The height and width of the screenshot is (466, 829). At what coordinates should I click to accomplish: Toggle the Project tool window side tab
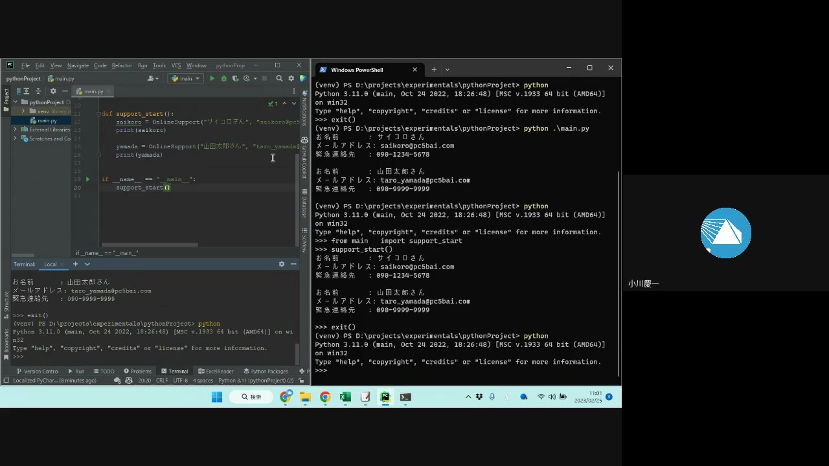(6, 97)
